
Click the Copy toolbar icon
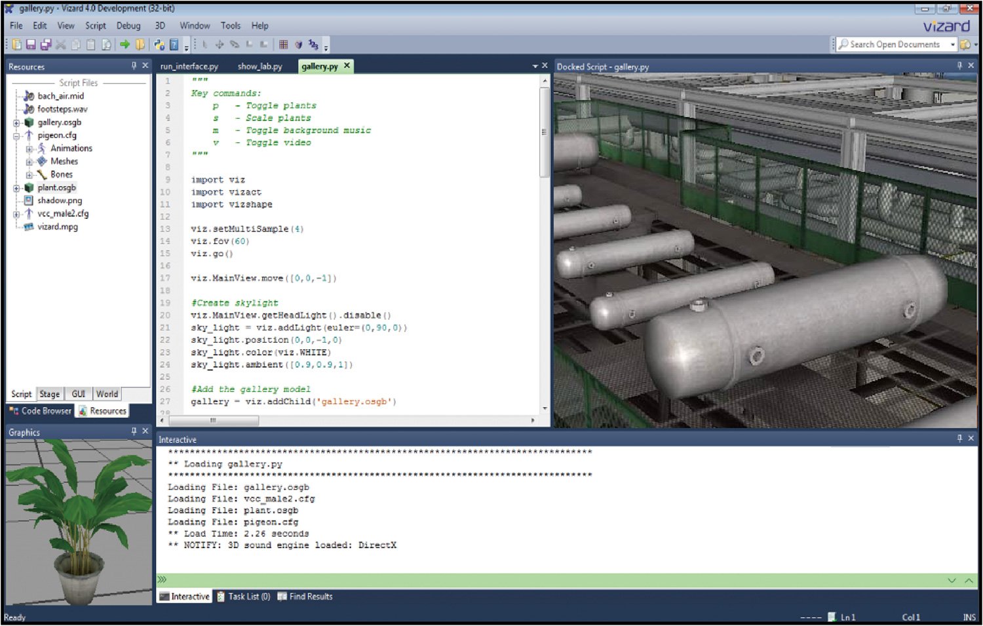(76, 45)
